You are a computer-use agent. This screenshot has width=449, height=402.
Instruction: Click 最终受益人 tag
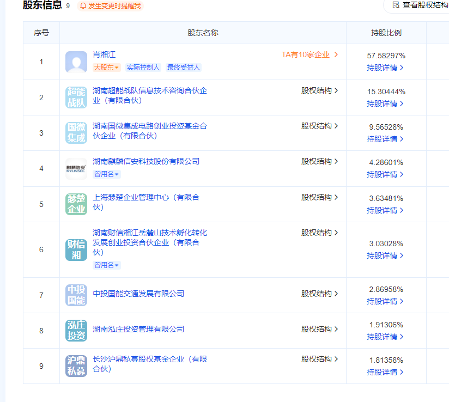(184, 68)
